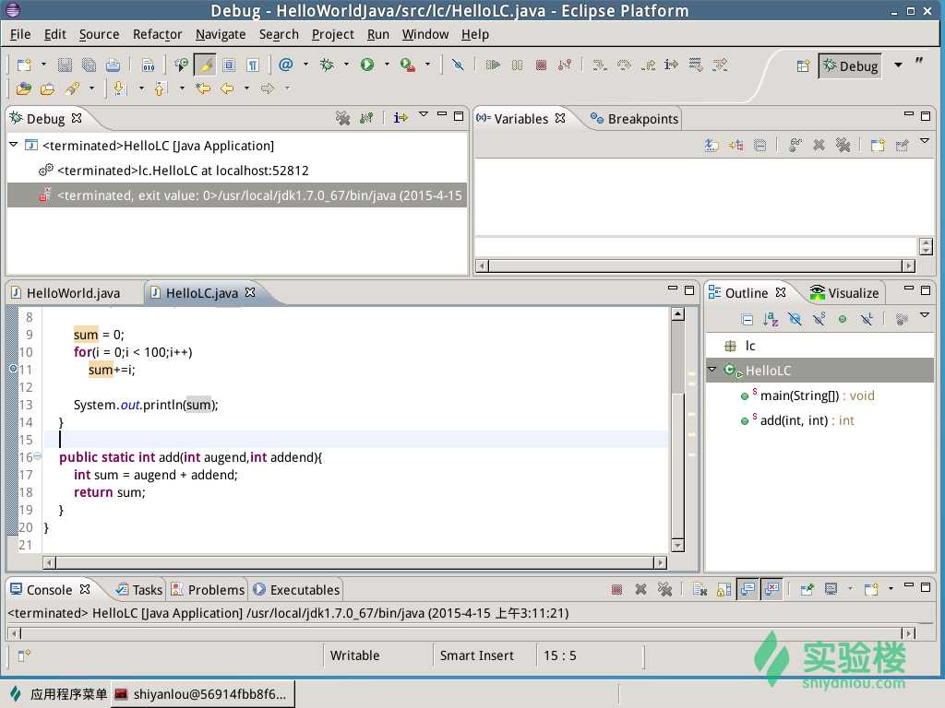The width and height of the screenshot is (945, 708).
Task: Toggle Show Console When Output Changes
Action: tap(748, 589)
